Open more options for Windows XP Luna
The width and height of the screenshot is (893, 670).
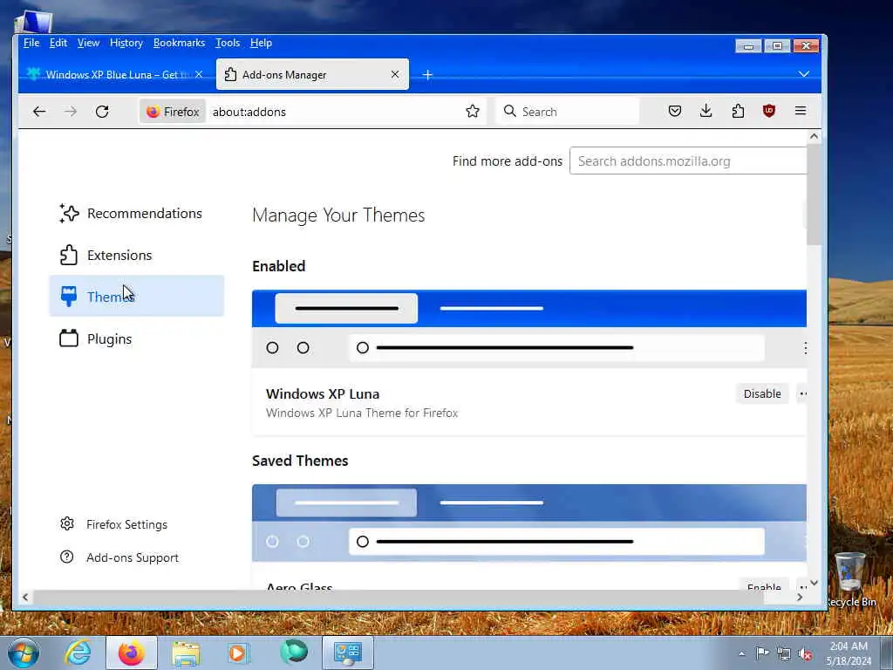pos(802,393)
